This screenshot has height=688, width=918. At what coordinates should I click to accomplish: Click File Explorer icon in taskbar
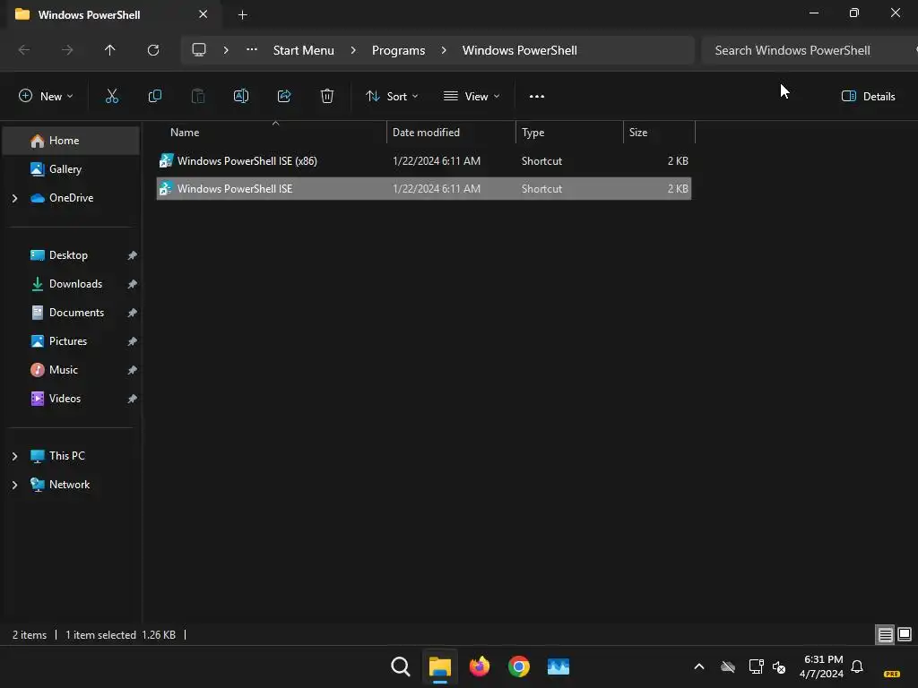click(439, 666)
